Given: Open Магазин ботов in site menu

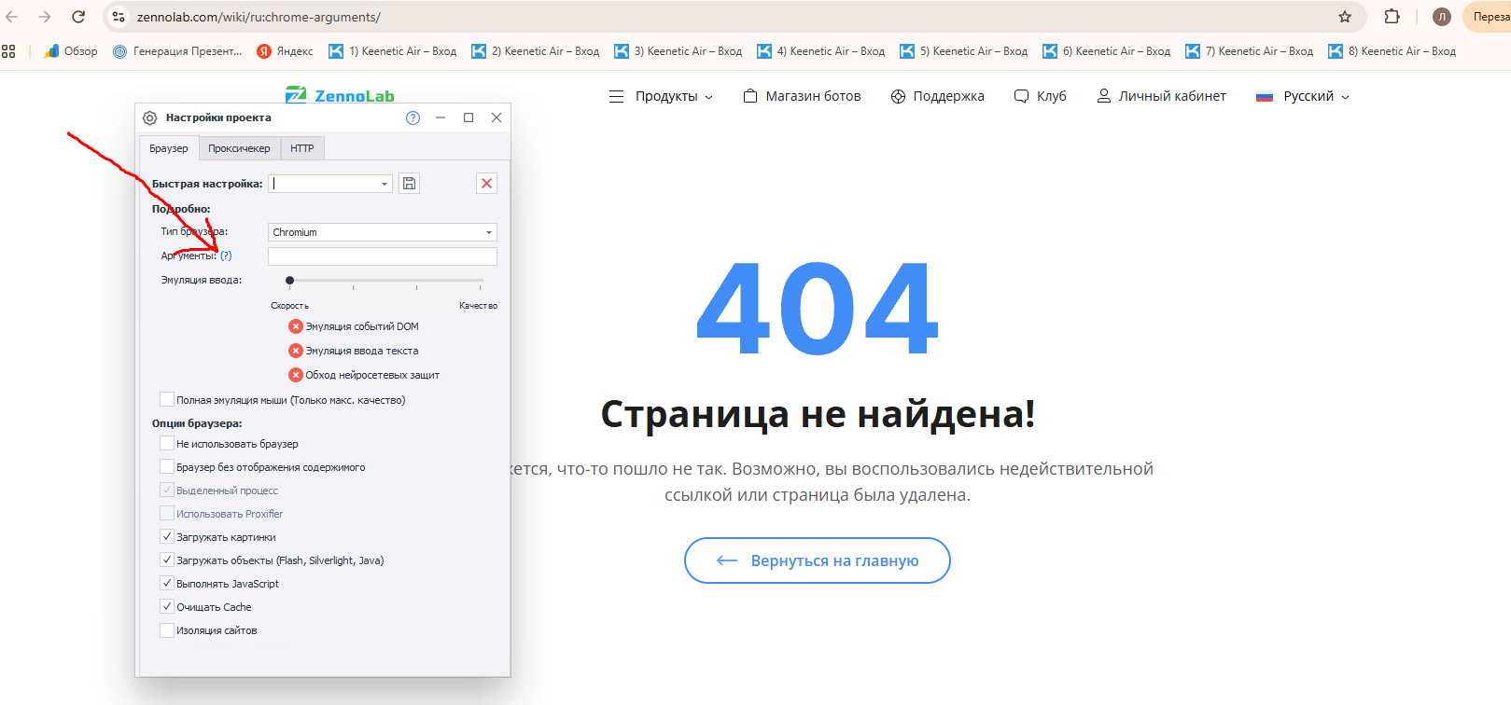Looking at the screenshot, I should point(802,96).
